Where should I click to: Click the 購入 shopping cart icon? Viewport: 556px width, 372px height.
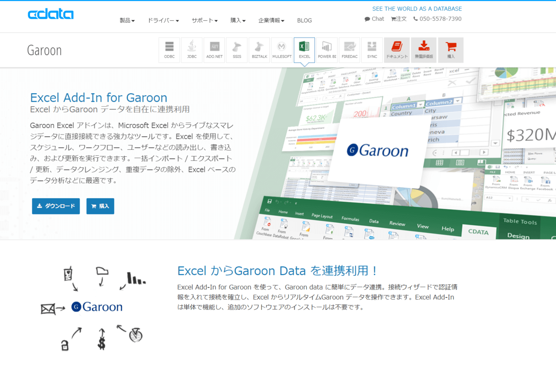(x=450, y=50)
